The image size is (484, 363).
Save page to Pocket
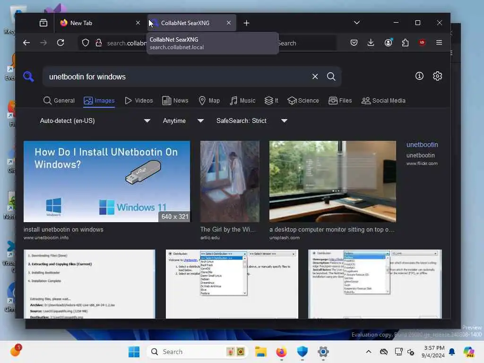[354, 43]
